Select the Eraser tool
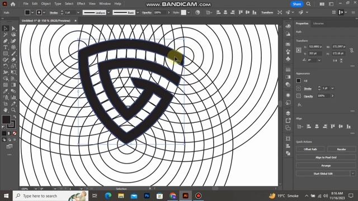This screenshot has height=201, width=358. point(13,60)
